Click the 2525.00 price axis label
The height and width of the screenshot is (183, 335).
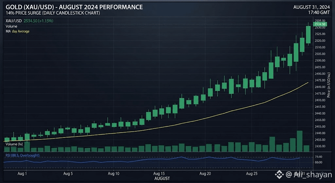(320, 34)
